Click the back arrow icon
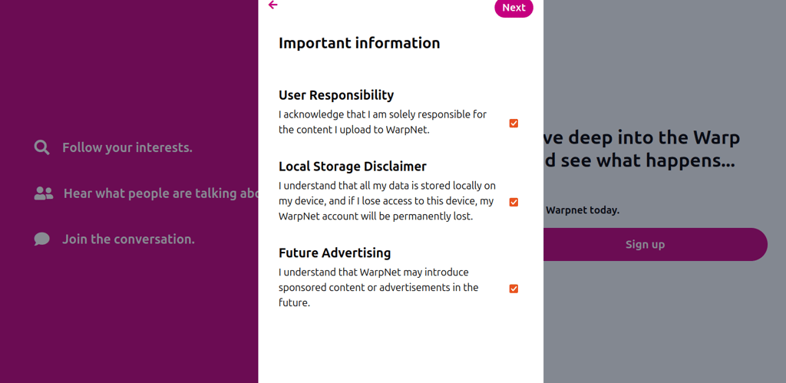 point(272,5)
